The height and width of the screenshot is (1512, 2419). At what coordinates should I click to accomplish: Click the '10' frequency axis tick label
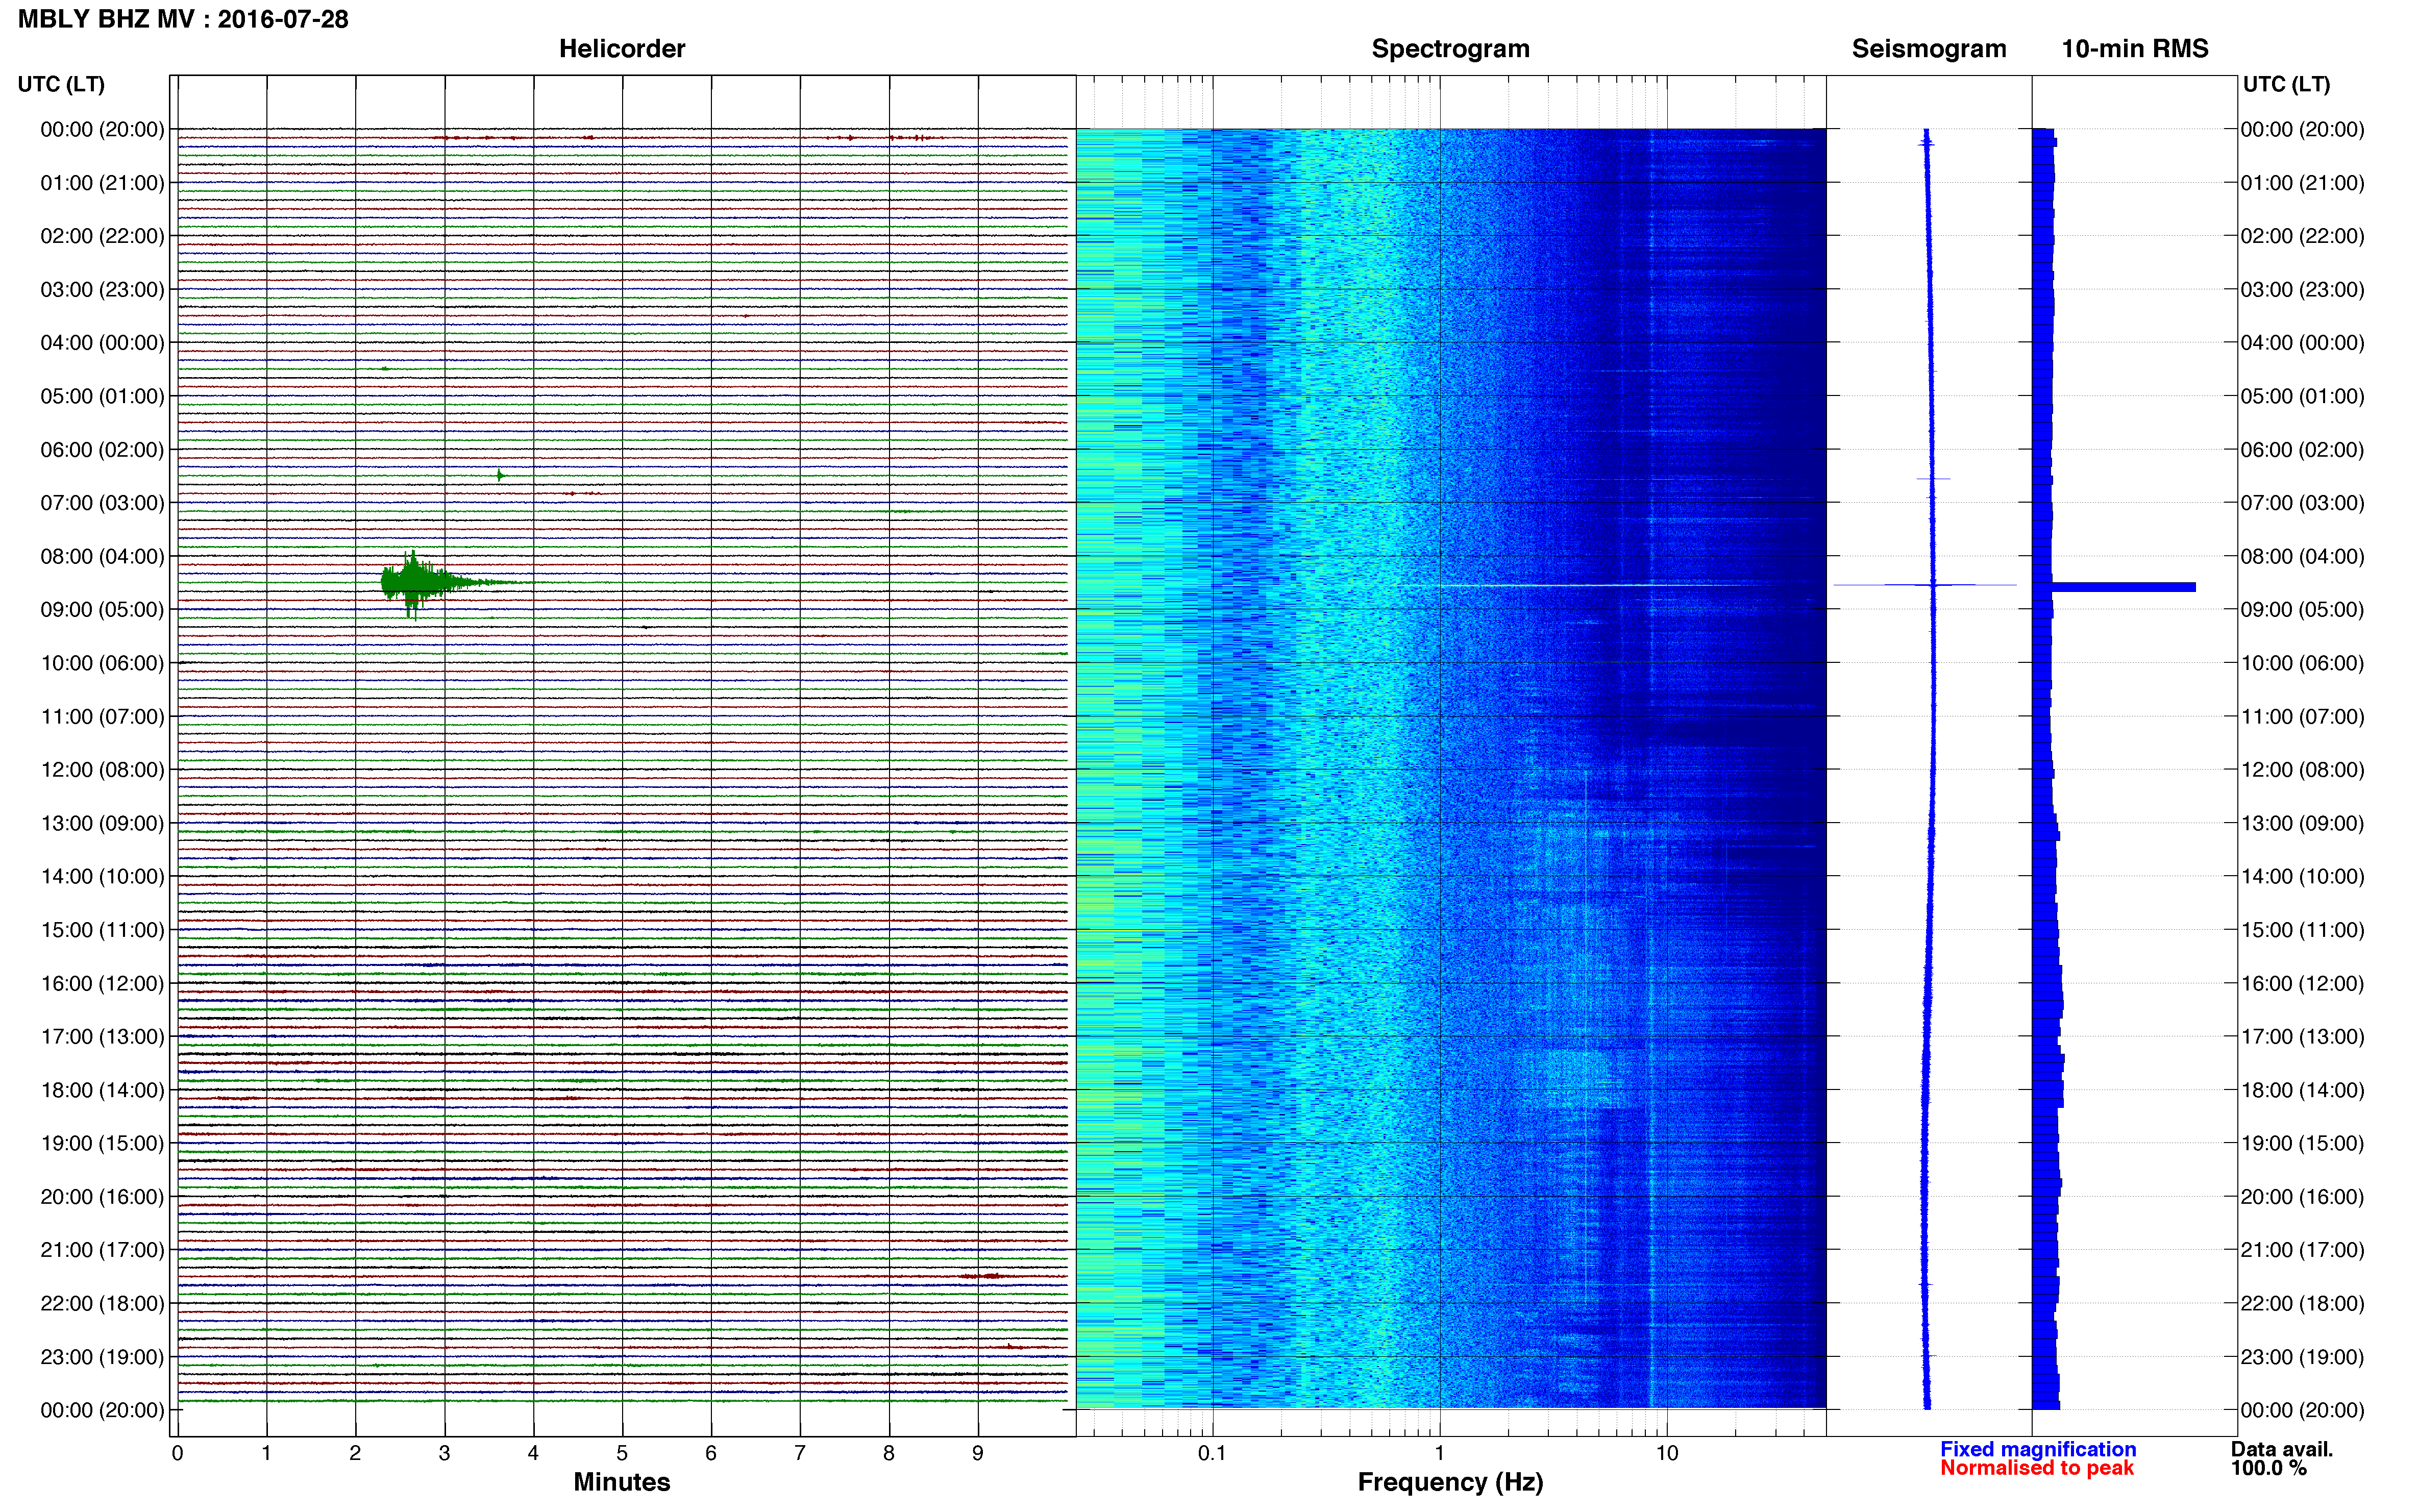point(1666,1453)
